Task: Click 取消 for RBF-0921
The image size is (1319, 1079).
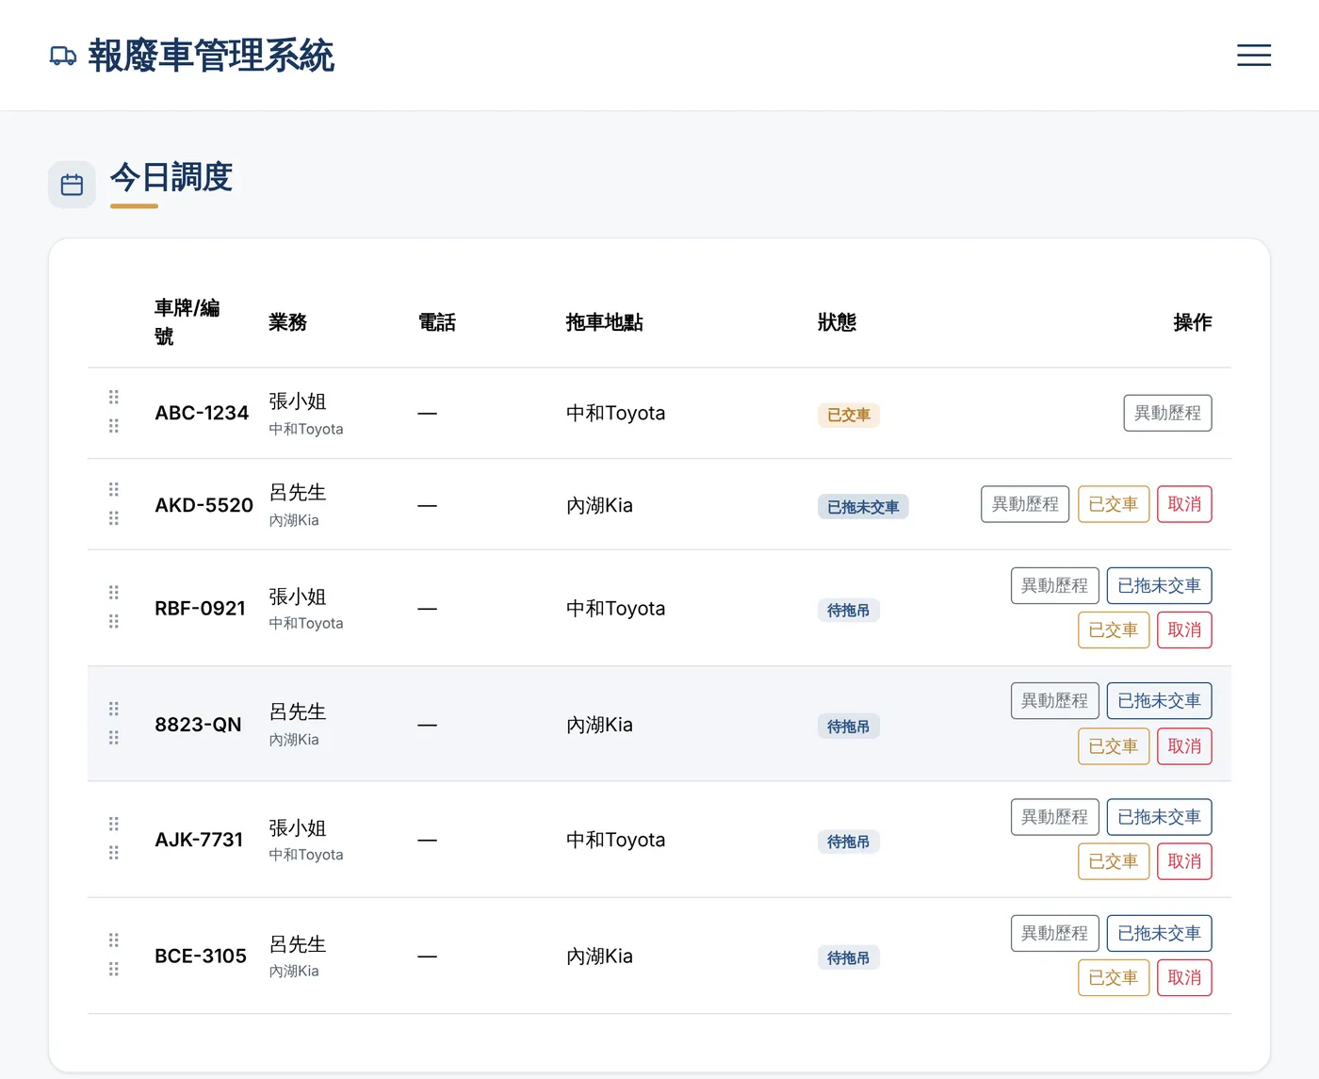Action: [1184, 629]
